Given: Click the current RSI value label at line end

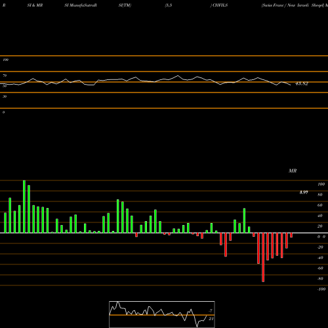Looking at the screenshot, I should pyautogui.click(x=302, y=83).
